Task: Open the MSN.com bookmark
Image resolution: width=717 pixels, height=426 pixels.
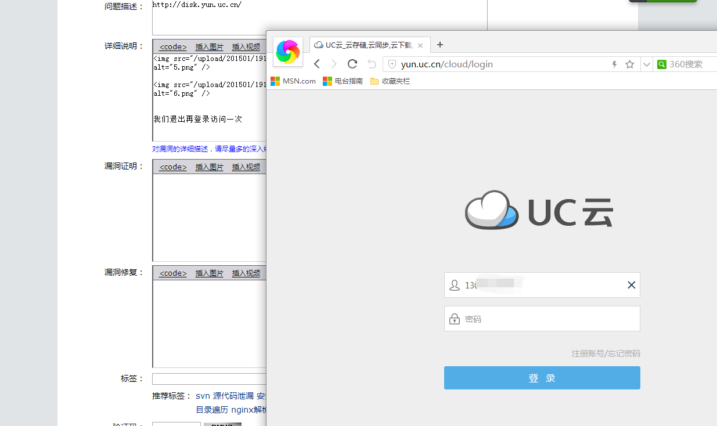Action: coord(293,81)
